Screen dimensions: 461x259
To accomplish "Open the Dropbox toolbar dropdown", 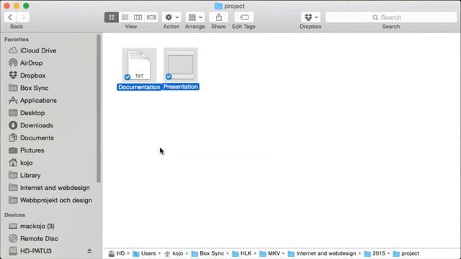I will click(x=310, y=17).
